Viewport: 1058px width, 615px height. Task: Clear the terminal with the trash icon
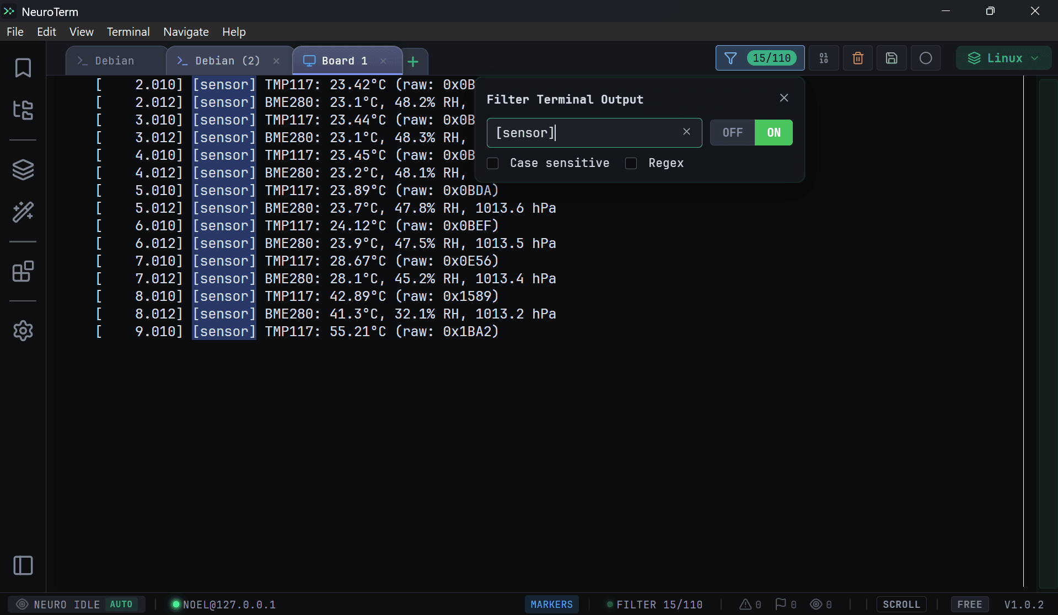pyautogui.click(x=857, y=58)
